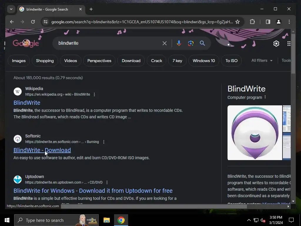Open the muted volume tray icon
Image resolution: width=301 pixels, height=226 pixels.
[263, 220]
